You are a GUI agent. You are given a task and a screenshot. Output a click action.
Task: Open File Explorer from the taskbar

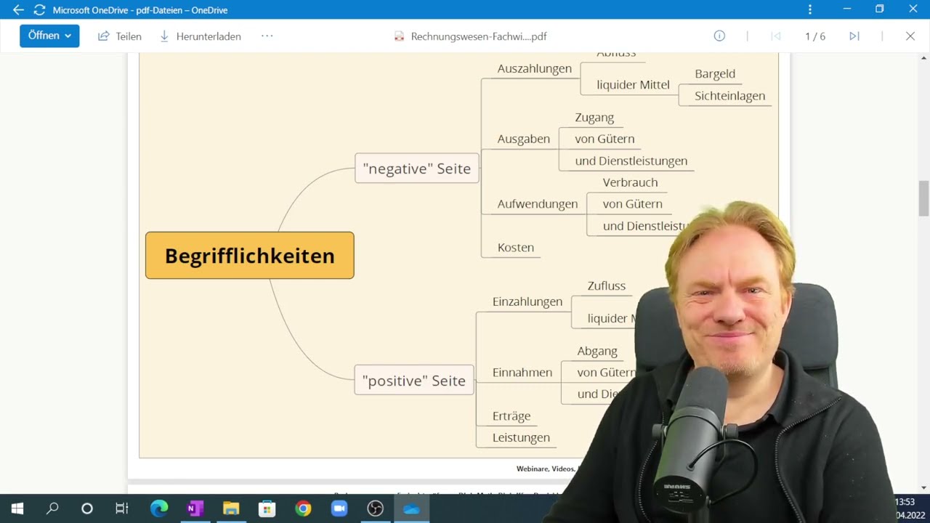(231, 508)
